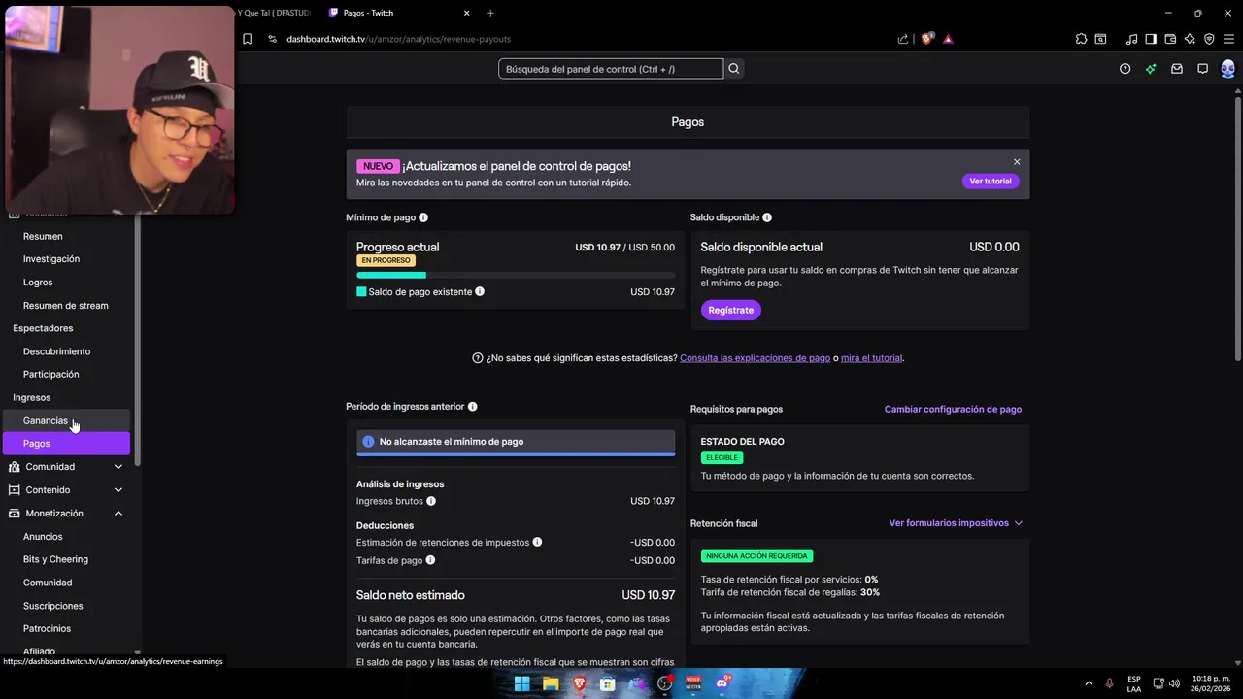Select the Pagos sidebar item
Screen dimensions: 1243x699
(66, 444)
